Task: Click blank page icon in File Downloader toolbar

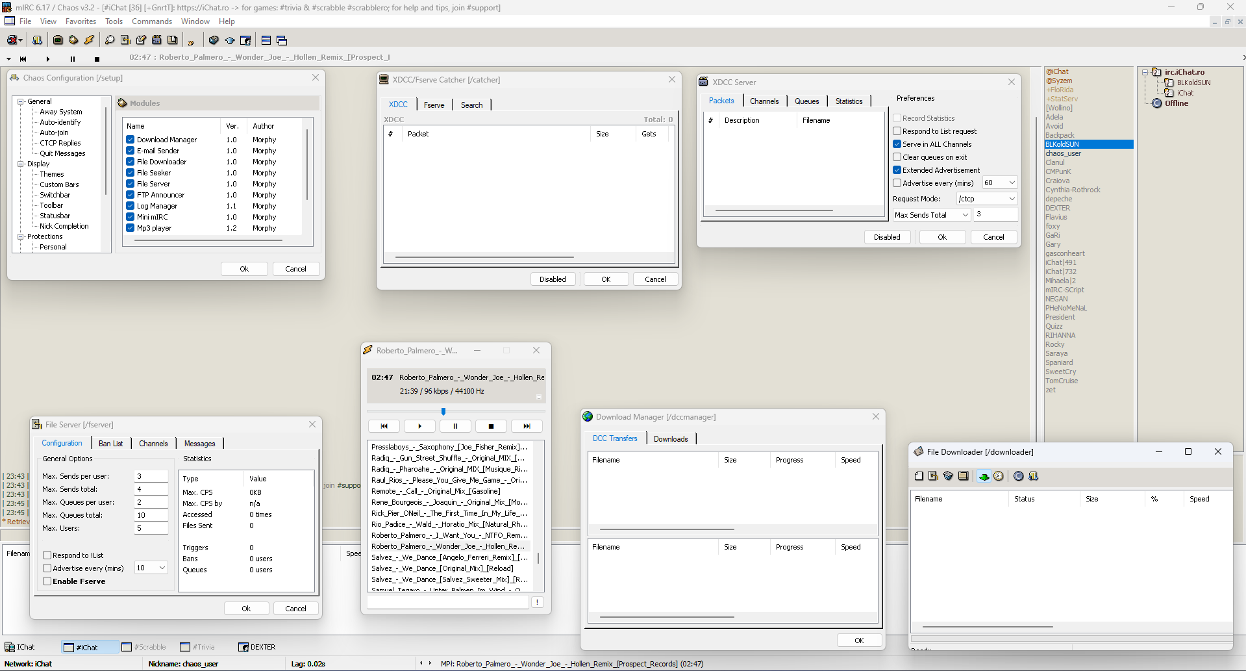Action: click(919, 476)
